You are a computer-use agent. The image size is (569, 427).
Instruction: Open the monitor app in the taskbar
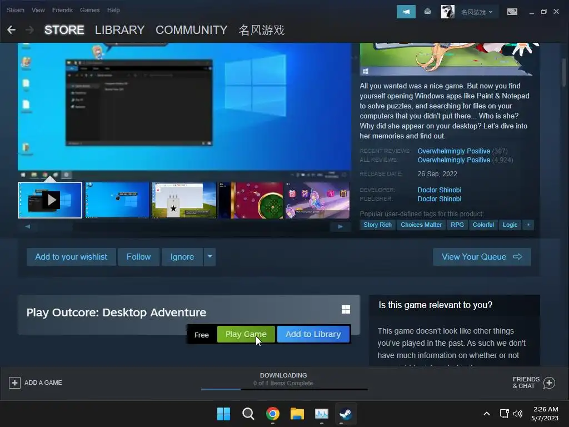pos(322,414)
